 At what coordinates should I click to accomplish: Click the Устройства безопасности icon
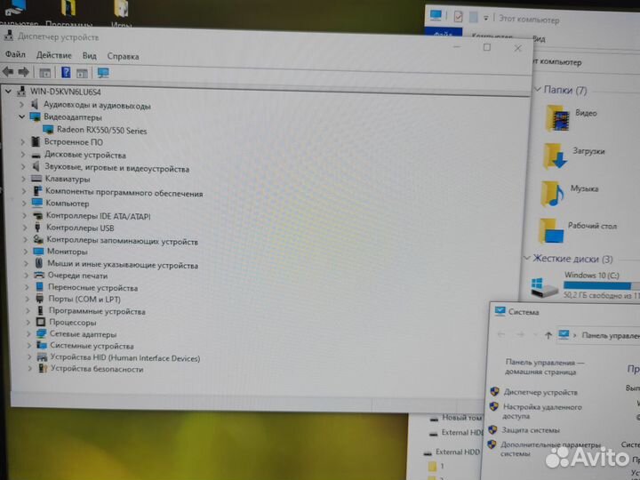[x=43, y=368]
